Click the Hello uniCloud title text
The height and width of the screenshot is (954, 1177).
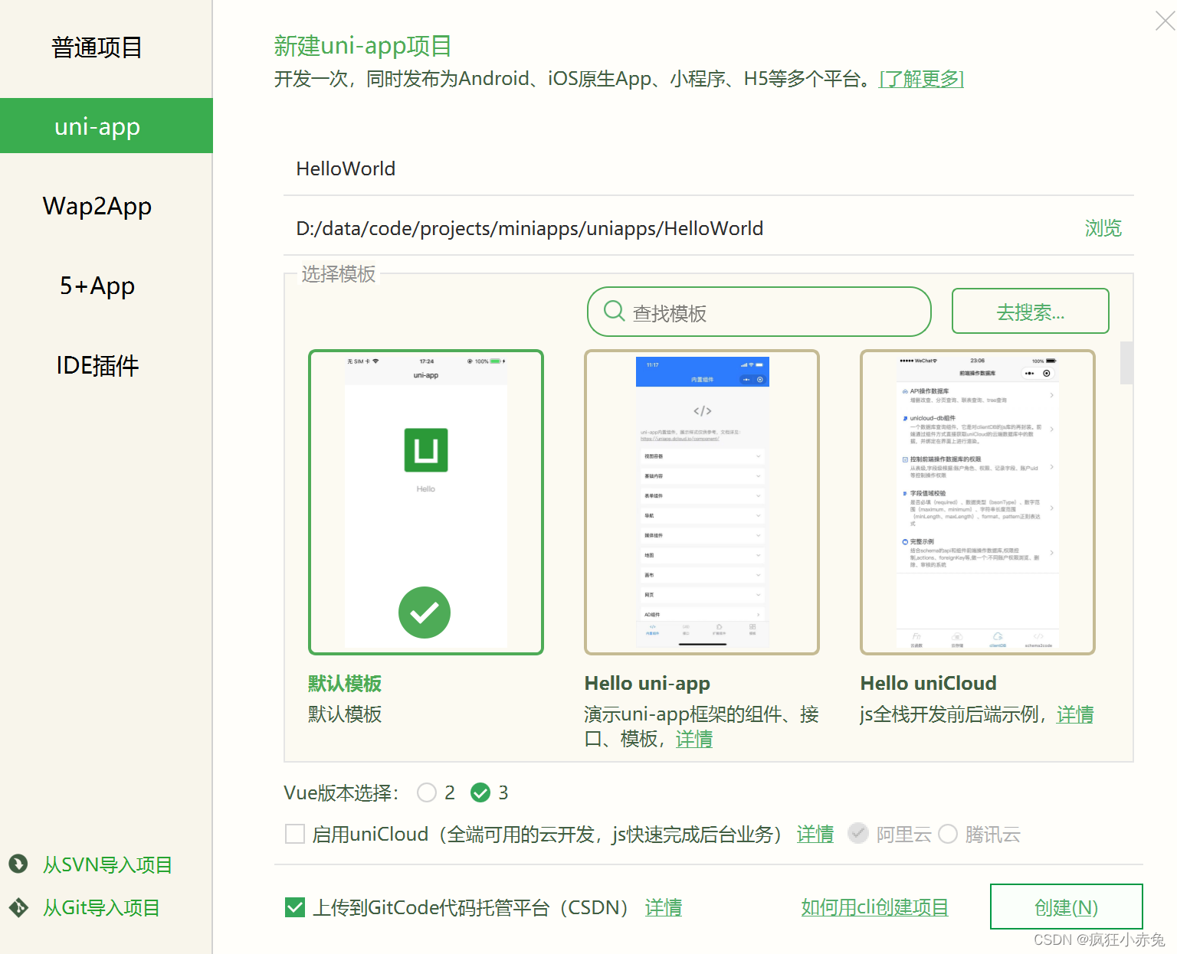coord(929,683)
